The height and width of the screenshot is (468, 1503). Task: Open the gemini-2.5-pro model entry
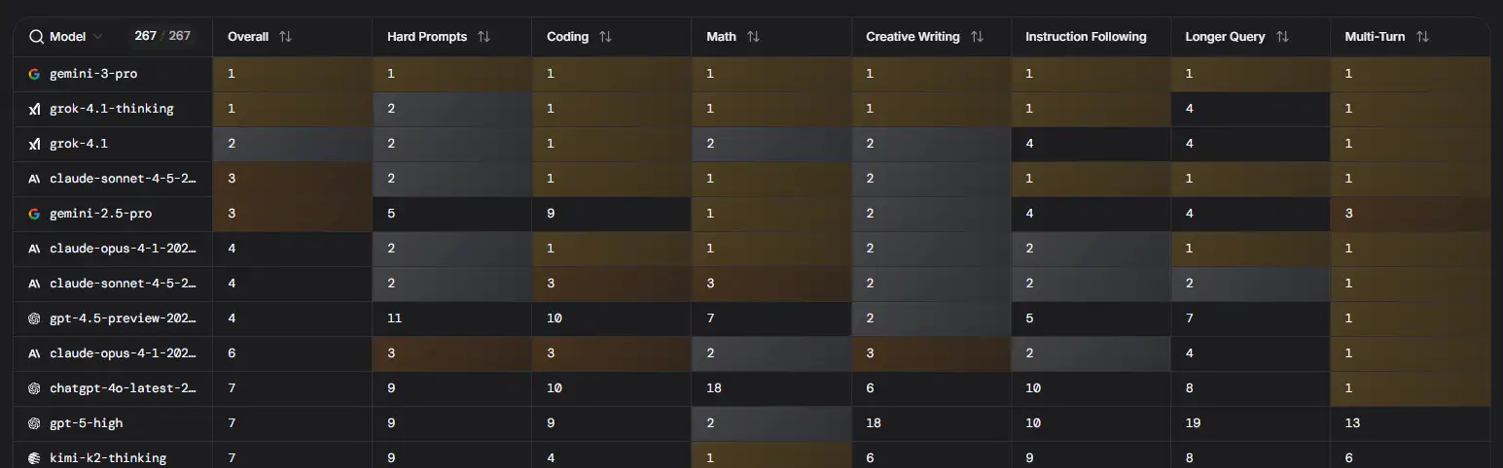100,214
